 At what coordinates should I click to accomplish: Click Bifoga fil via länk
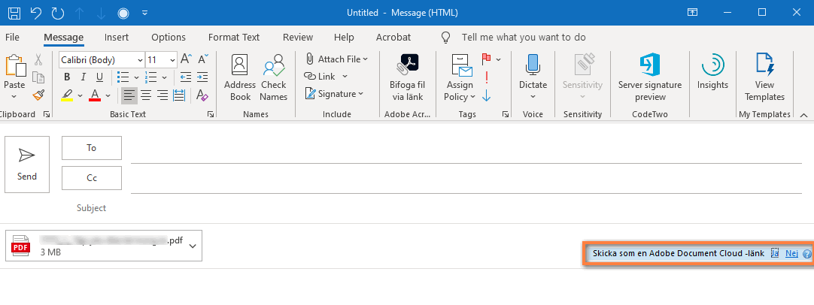[x=408, y=78]
